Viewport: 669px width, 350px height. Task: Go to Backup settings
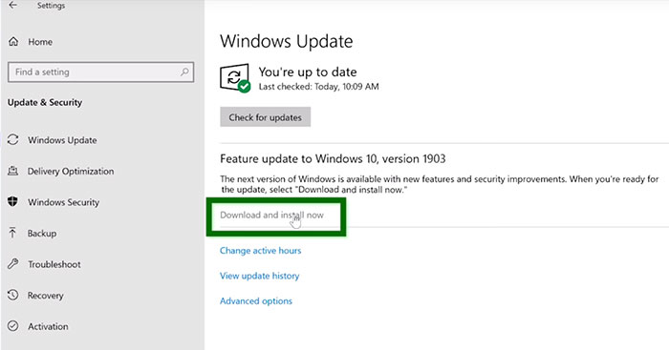[x=42, y=234]
